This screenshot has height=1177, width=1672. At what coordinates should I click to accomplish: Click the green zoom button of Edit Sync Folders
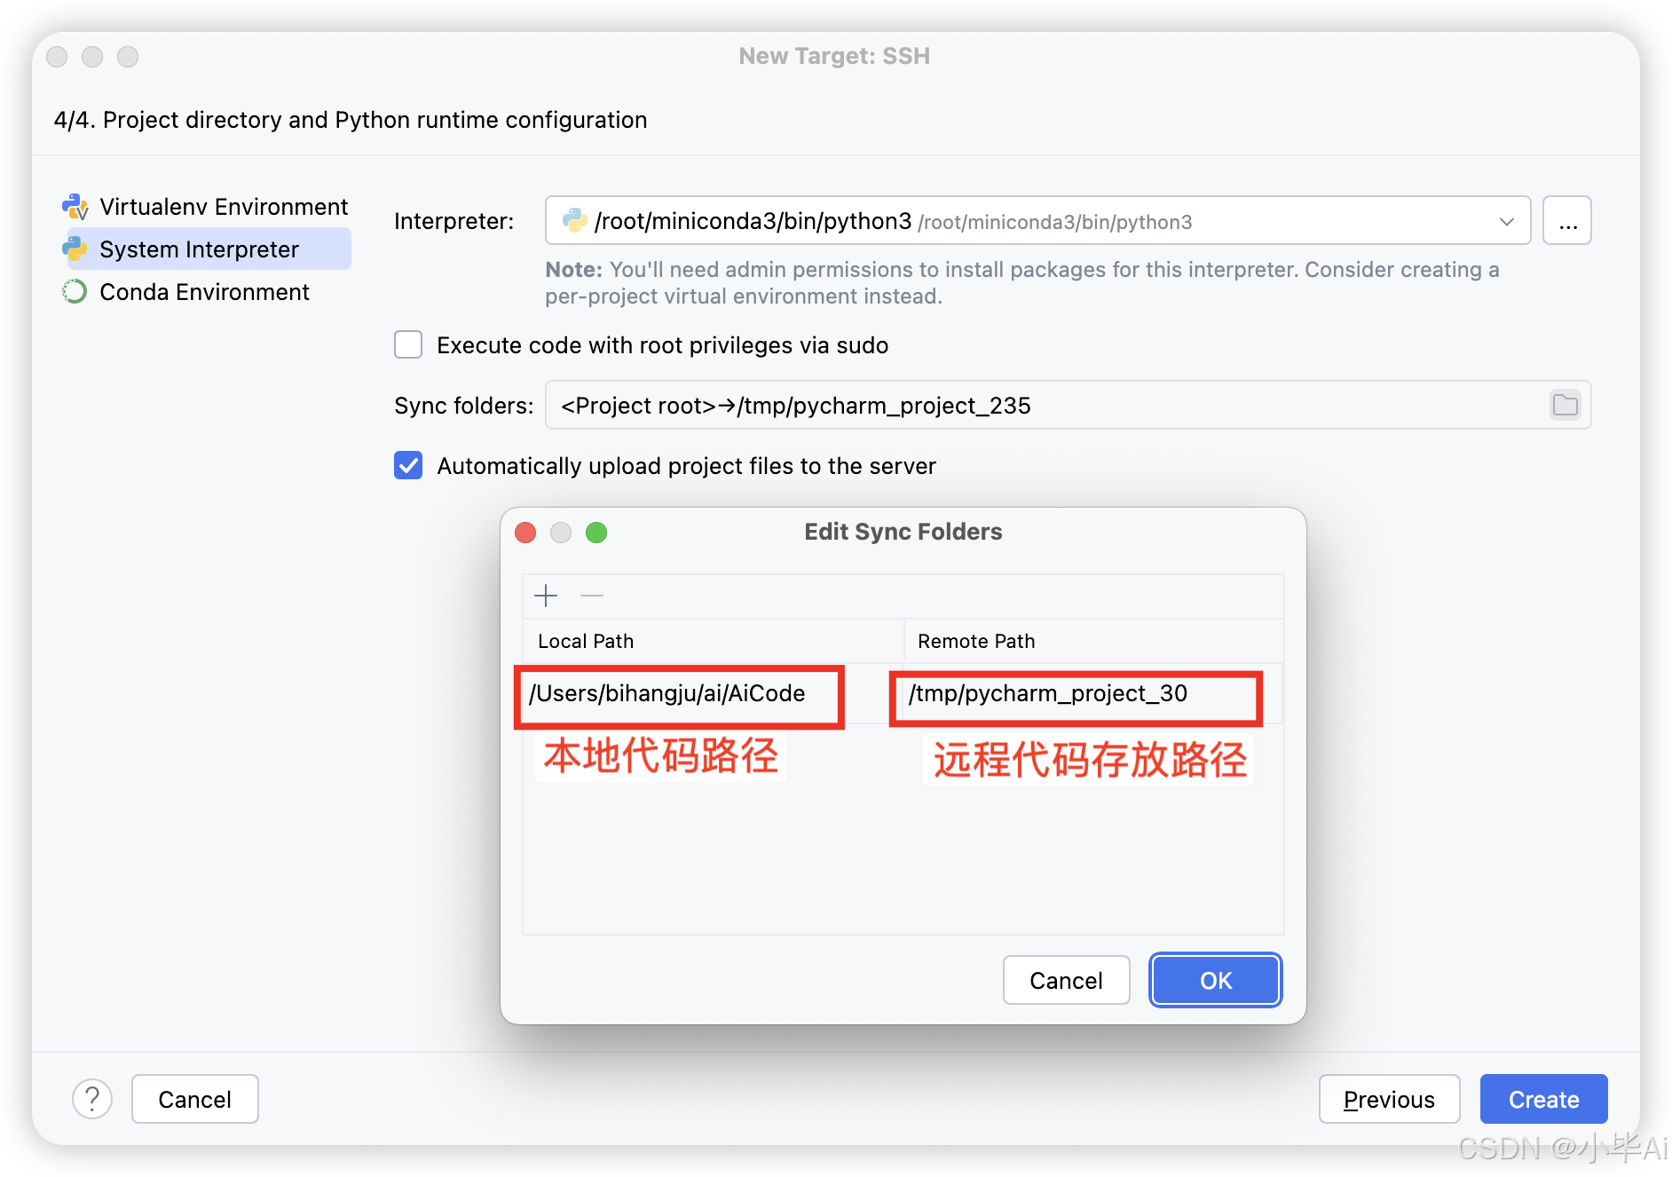596,532
